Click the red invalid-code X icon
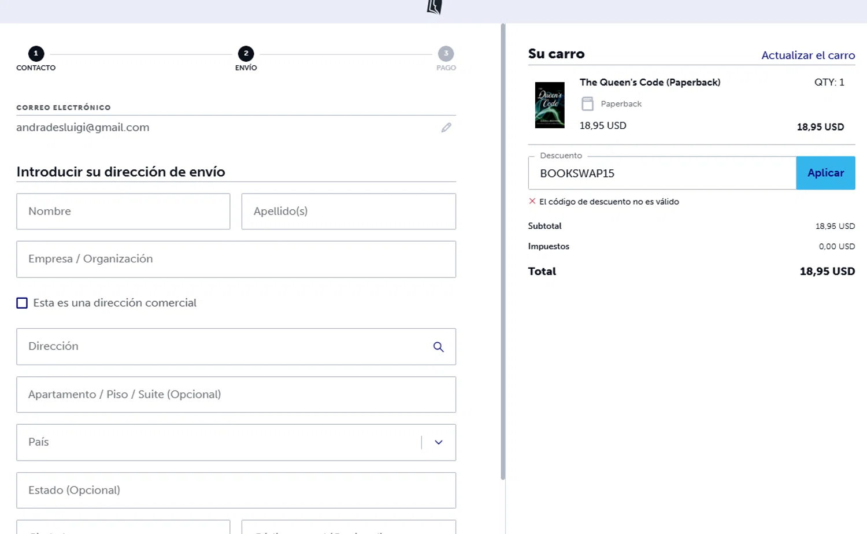Viewport: 867px width, 534px height. pyautogui.click(x=532, y=202)
